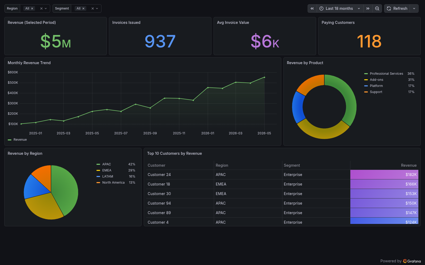
Task: Open refresh interval dropdown arrow
Action: click(x=414, y=8)
